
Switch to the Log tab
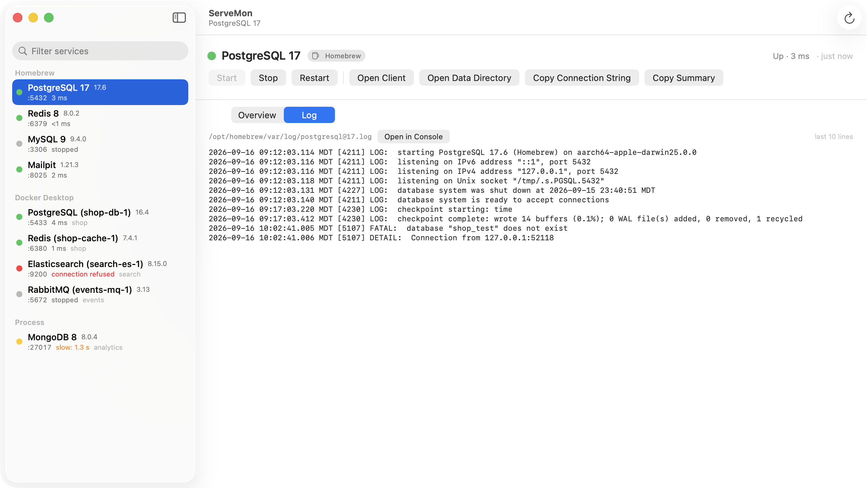[309, 115]
